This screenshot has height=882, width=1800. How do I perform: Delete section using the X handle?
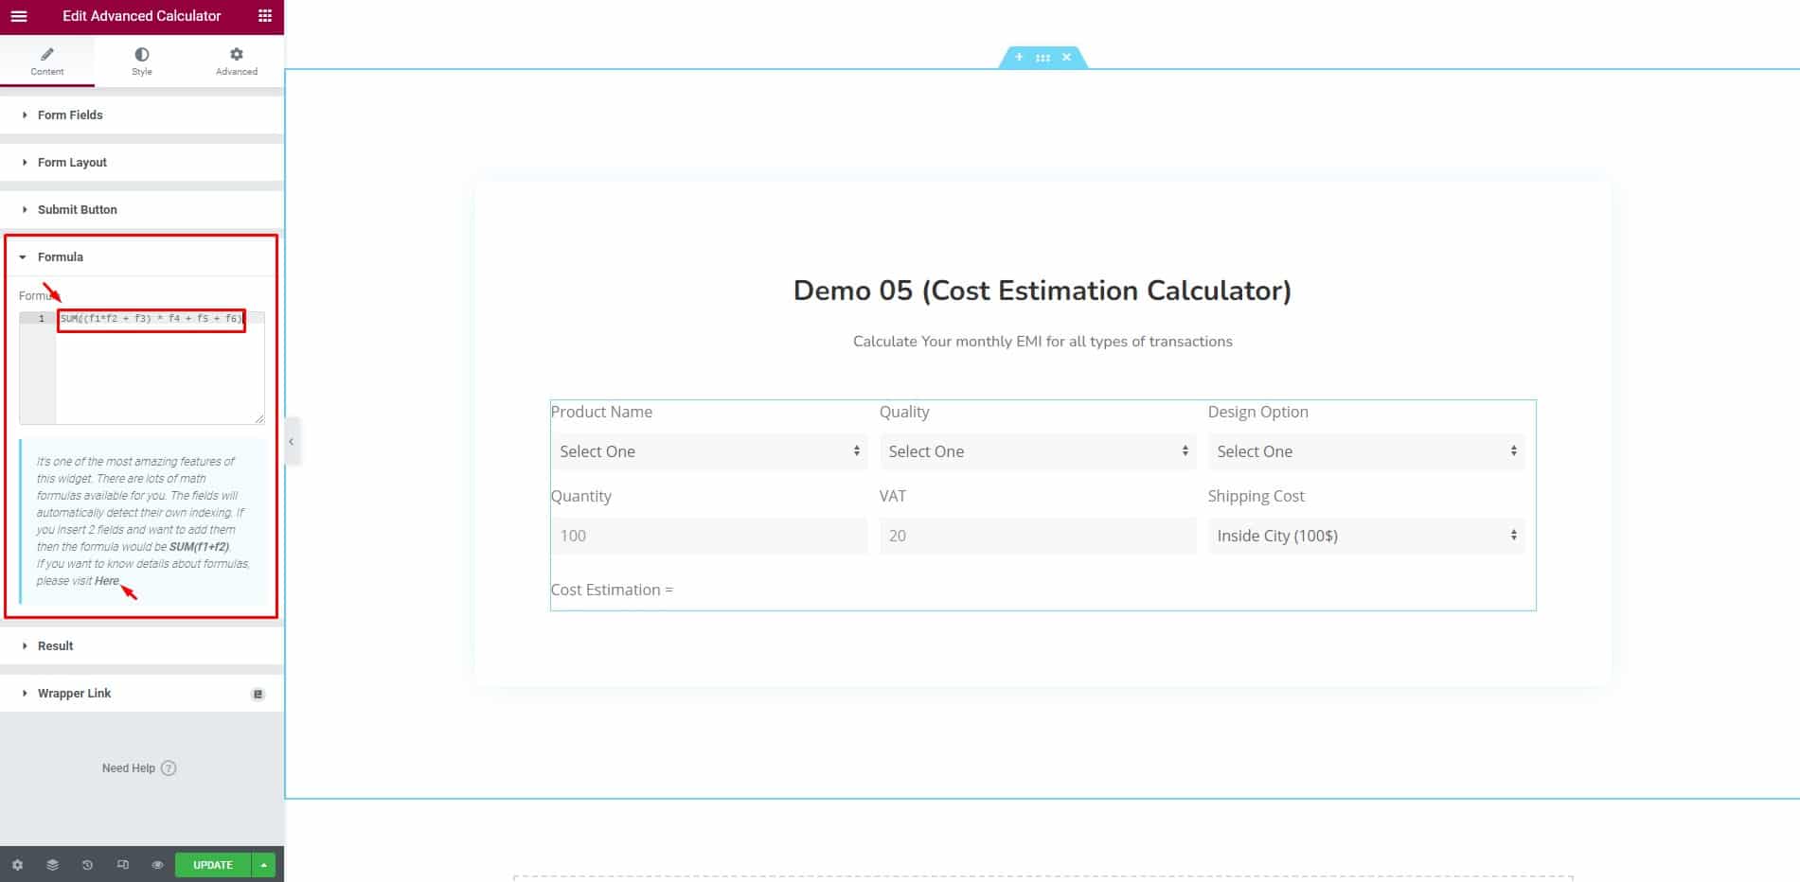point(1066,58)
